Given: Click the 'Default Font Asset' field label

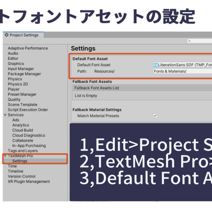Looking at the screenshot, I should click(94, 65).
